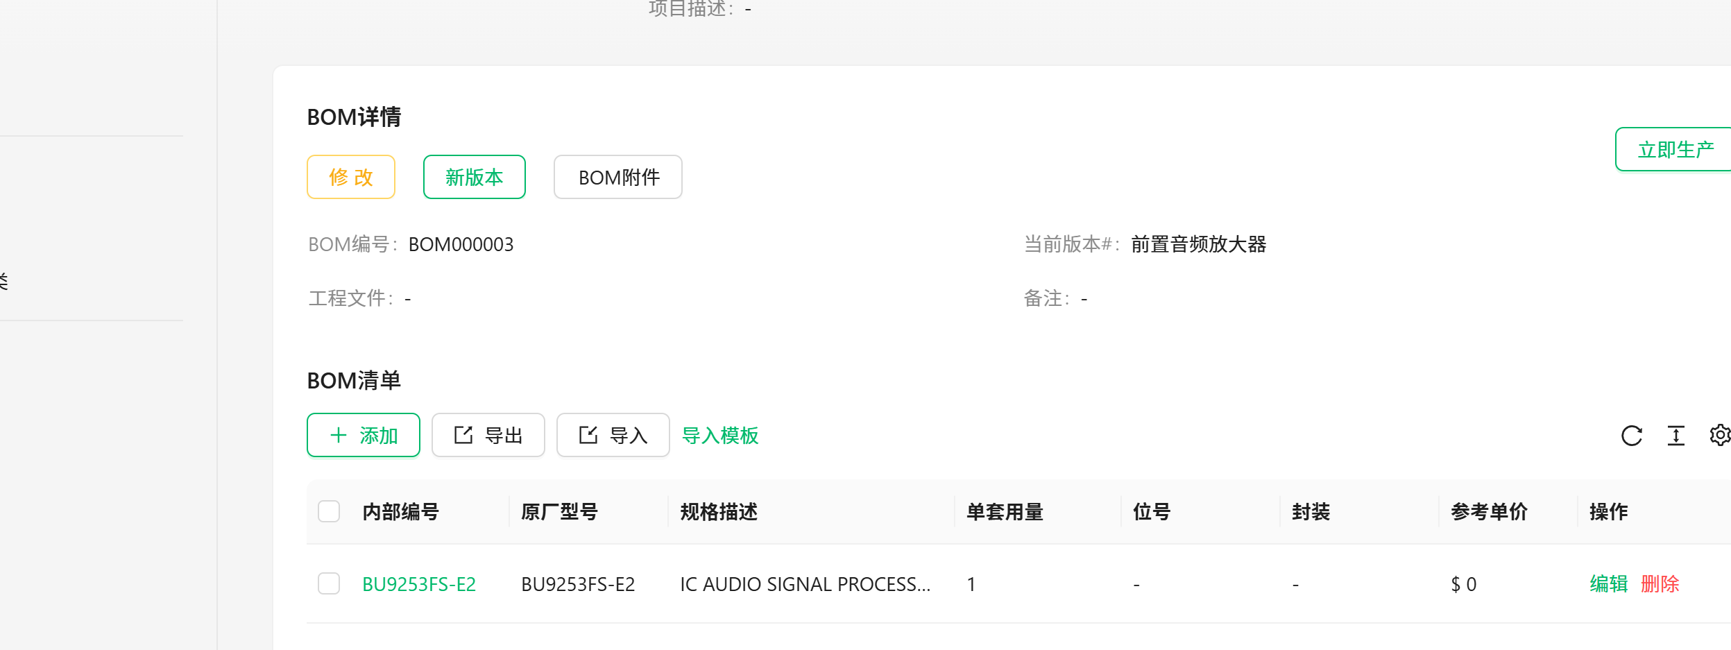Viewport: 1731px width, 650px height.
Task: Click the plus icon in the 添加 button
Action: point(339,435)
